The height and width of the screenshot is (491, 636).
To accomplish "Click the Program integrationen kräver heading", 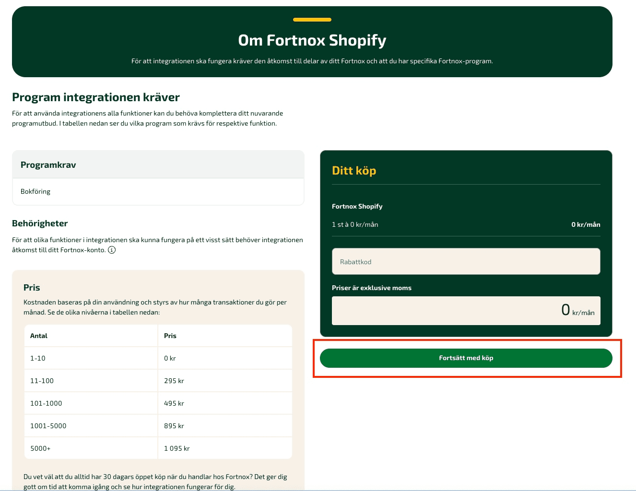I will coord(96,97).
